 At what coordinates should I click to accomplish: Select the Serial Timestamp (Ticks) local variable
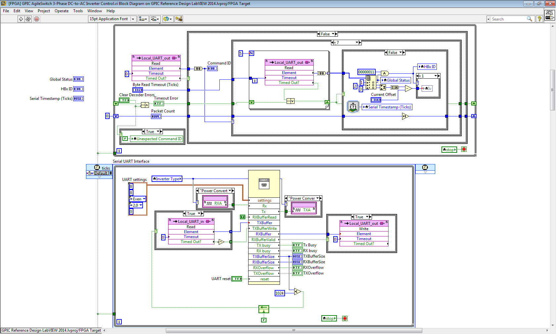tap(387, 107)
